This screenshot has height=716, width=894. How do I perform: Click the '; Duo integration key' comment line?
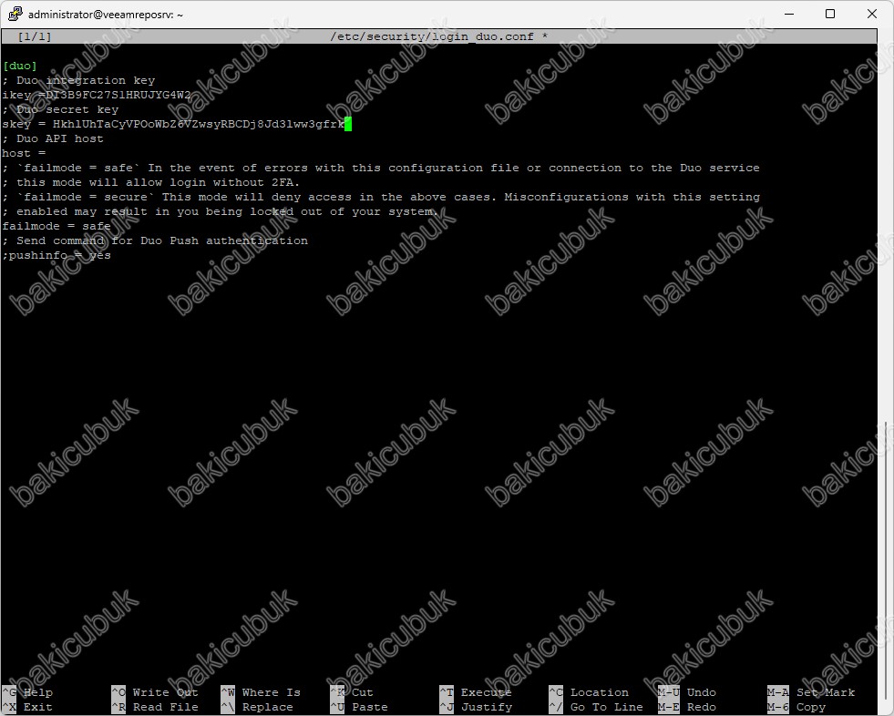coord(78,80)
